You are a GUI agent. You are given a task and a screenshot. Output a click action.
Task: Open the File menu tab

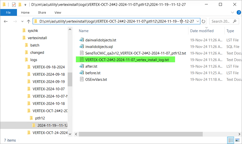coord(8,13)
